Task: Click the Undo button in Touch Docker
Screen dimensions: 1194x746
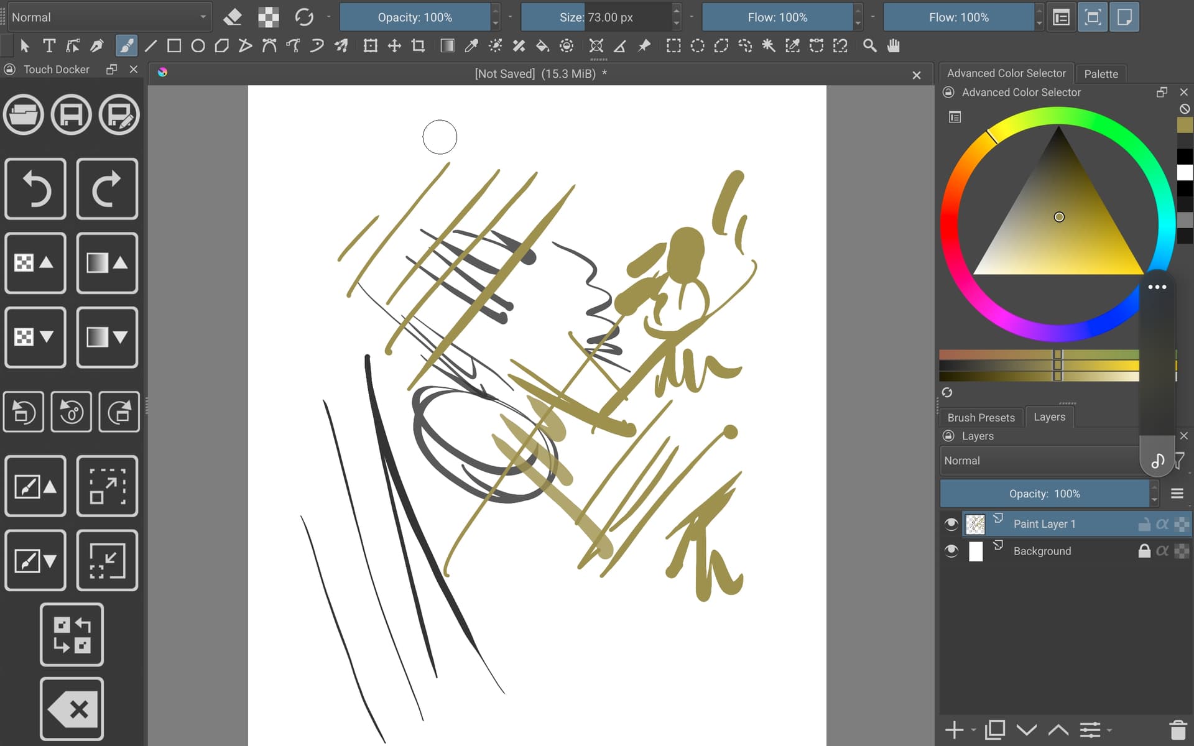Action: point(35,189)
